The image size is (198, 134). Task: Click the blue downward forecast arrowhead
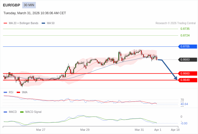176,78
